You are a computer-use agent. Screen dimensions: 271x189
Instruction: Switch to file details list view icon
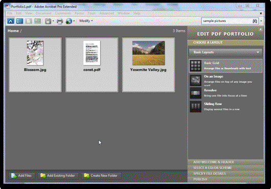(19, 21)
